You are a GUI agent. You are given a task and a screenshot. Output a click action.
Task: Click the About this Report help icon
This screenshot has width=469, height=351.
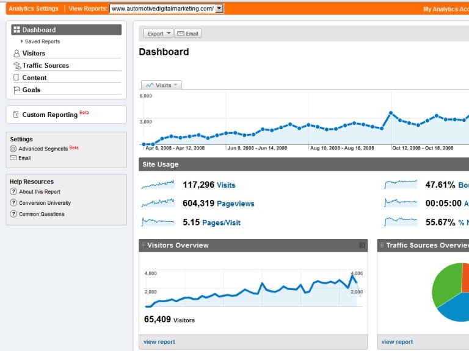[13, 192]
